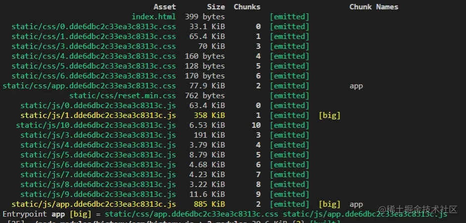Click static/js/10.dde6dbc2c33ea3c8313c.js file path
The width and height of the screenshot is (466, 223).
[x=96, y=125]
